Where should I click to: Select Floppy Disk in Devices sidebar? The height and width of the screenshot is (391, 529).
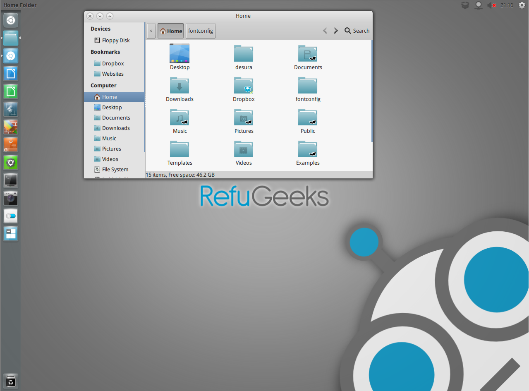tap(116, 41)
